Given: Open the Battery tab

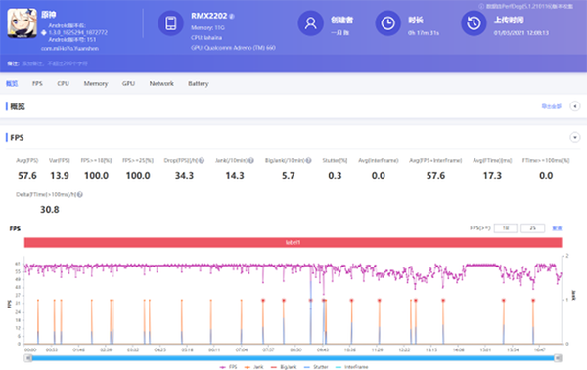Looking at the screenshot, I should coord(198,83).
